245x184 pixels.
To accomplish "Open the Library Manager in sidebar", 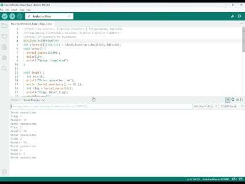I will tap(4, 47).
